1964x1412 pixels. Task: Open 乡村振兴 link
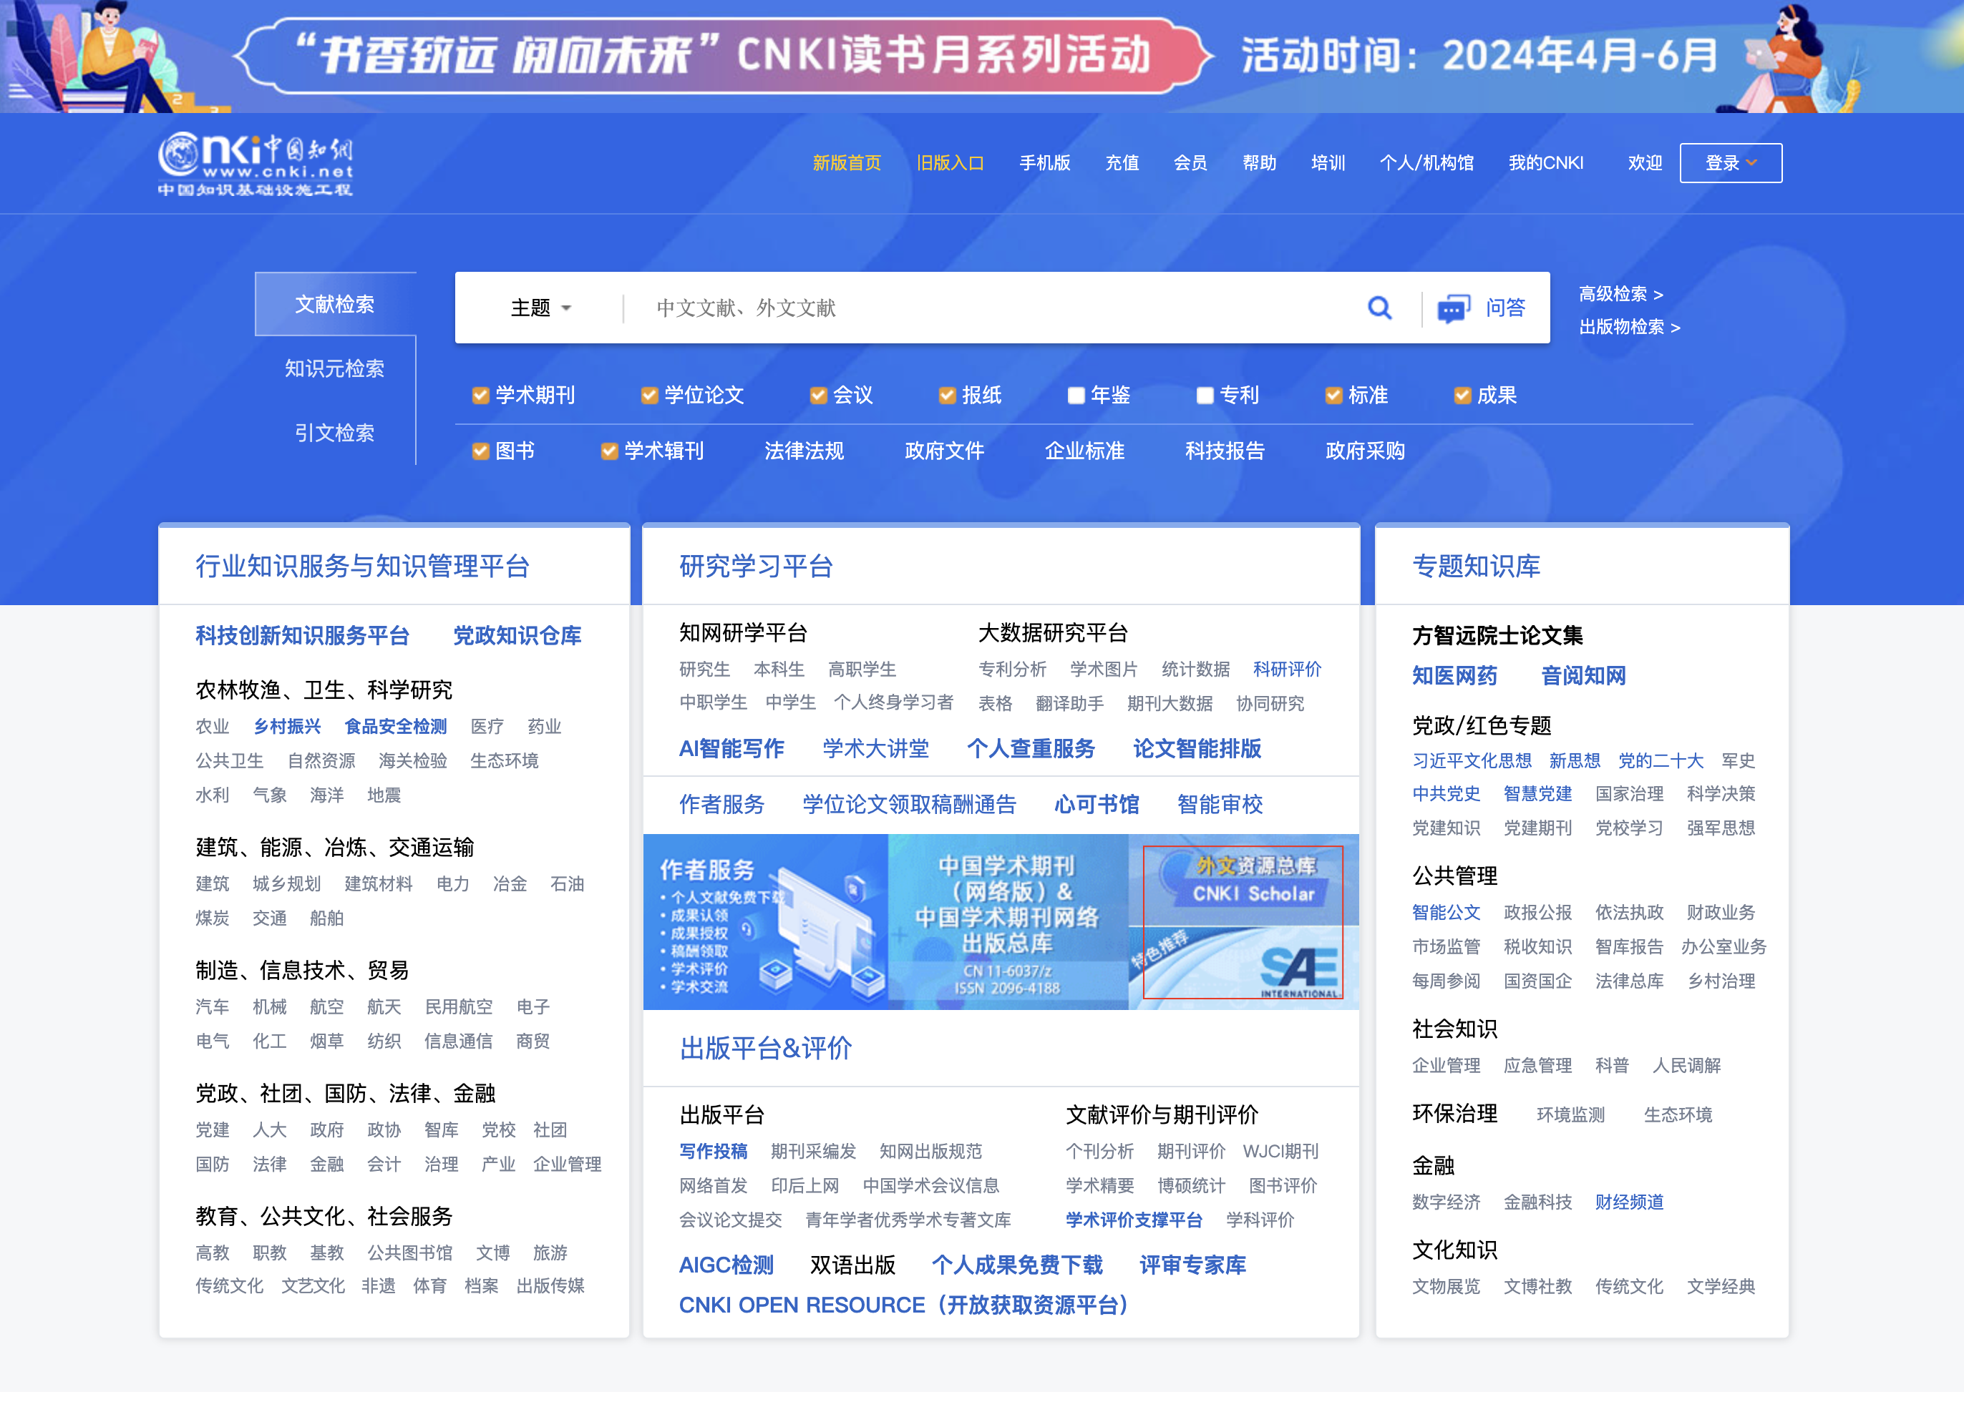coord(286,727)
